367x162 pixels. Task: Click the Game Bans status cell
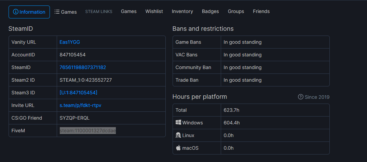pyautogui.click(x=275, y=42)
